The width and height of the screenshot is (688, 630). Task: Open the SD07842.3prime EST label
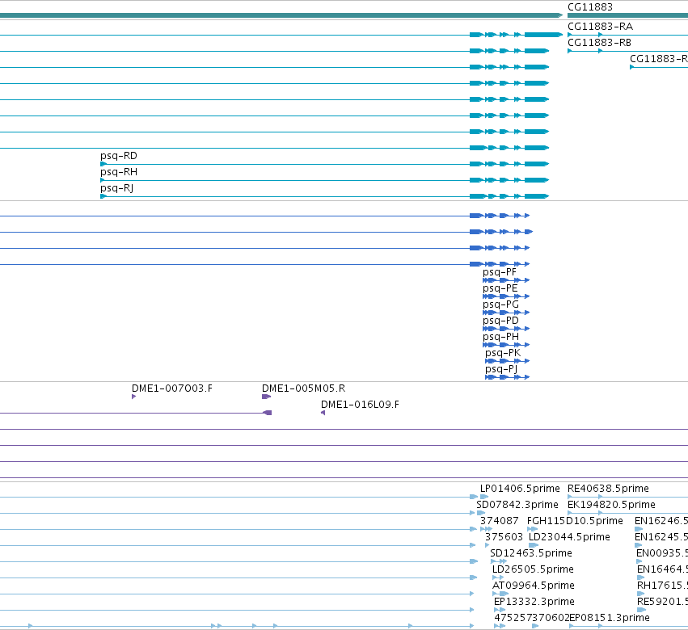tap(517, 505)
